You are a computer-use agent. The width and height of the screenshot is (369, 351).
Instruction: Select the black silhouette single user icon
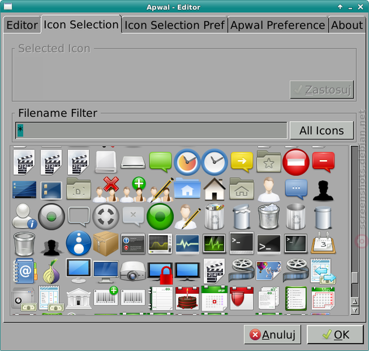(x=323, y=190)
